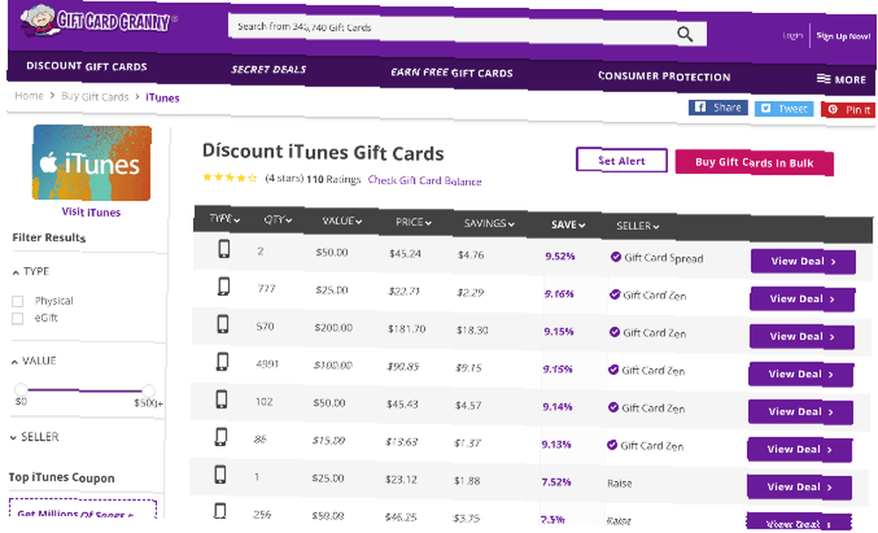
Task: Go to Buy Gift Cards breadcrumb
Action: (x=95, y=97)
